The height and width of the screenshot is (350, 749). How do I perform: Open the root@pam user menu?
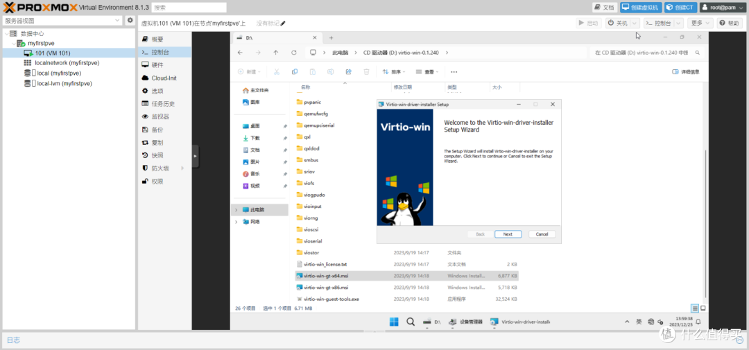tap(723, 7)
